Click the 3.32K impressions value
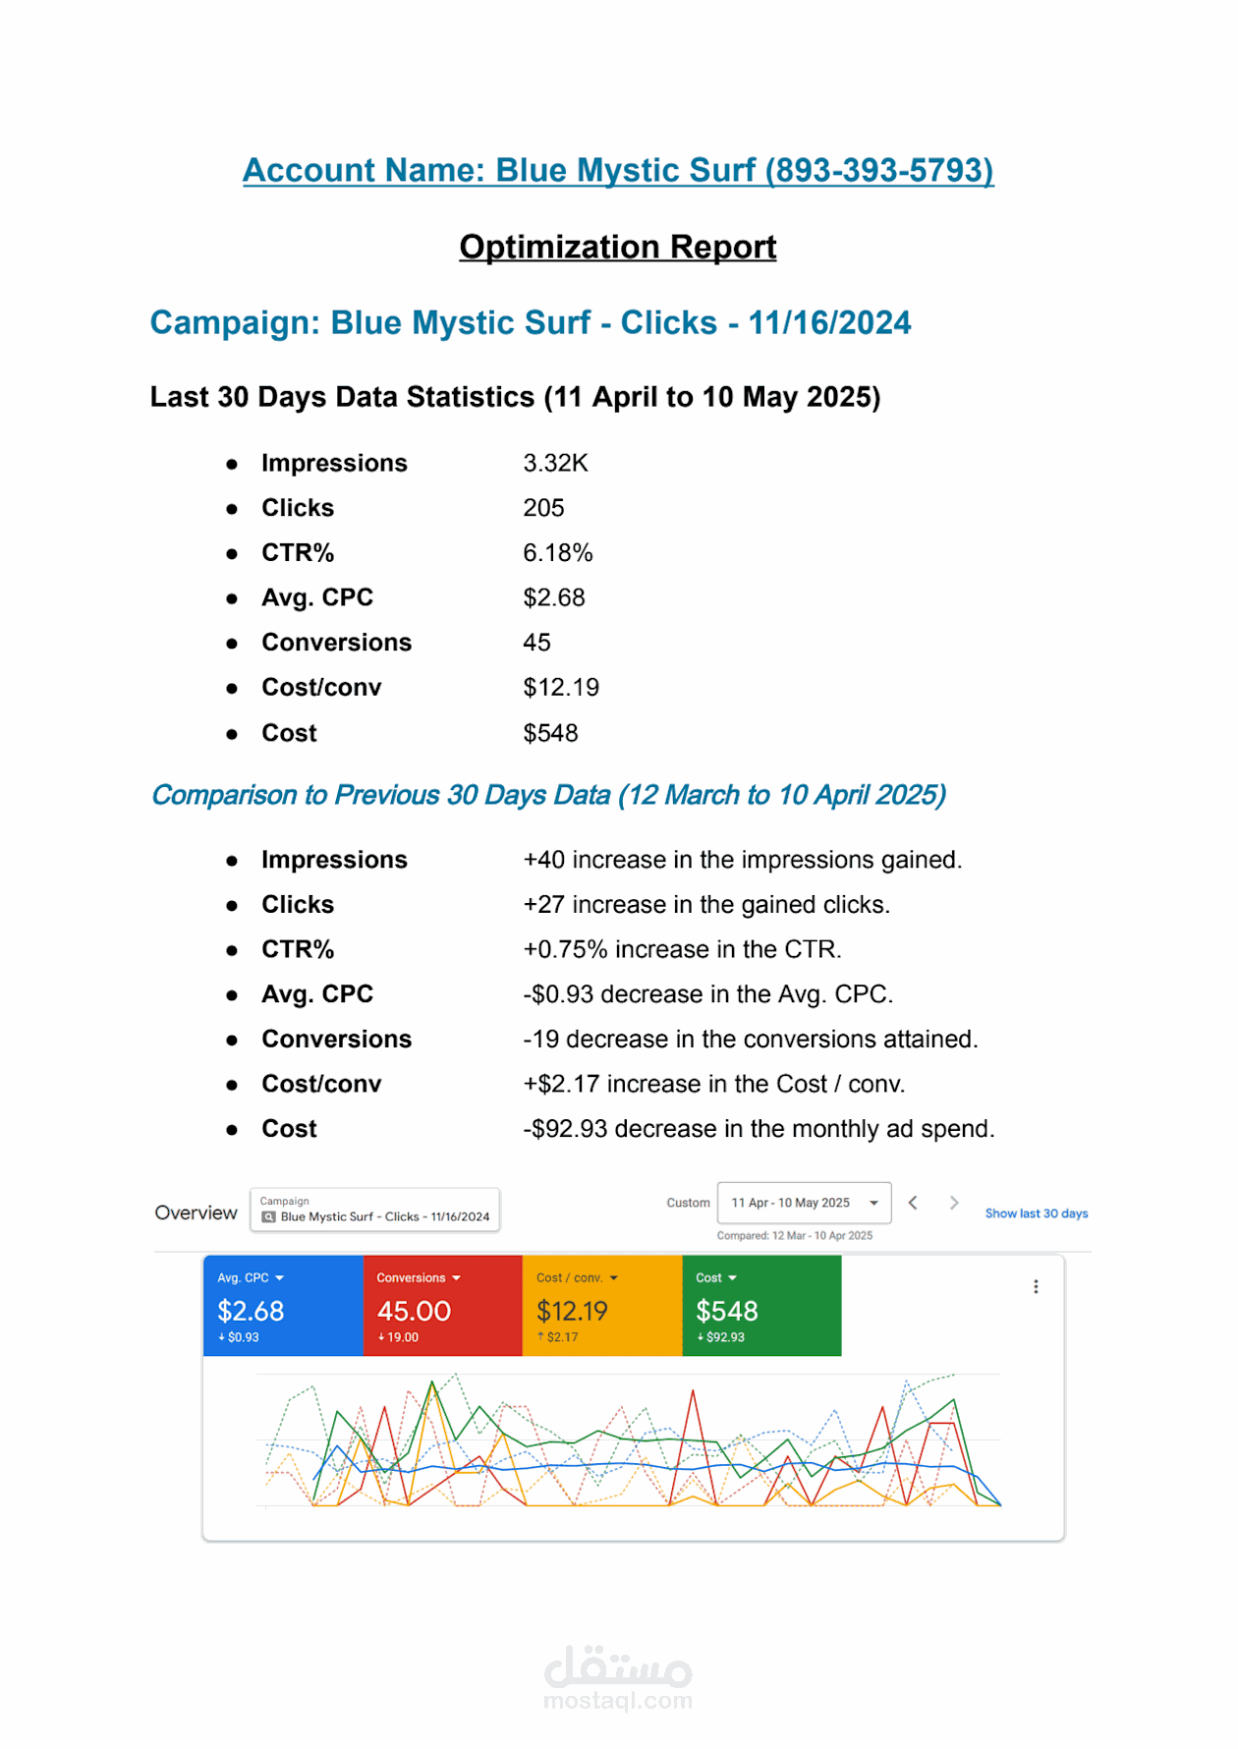The width and height of the screenshot is (1238, 1749). [x=555, y=463]
